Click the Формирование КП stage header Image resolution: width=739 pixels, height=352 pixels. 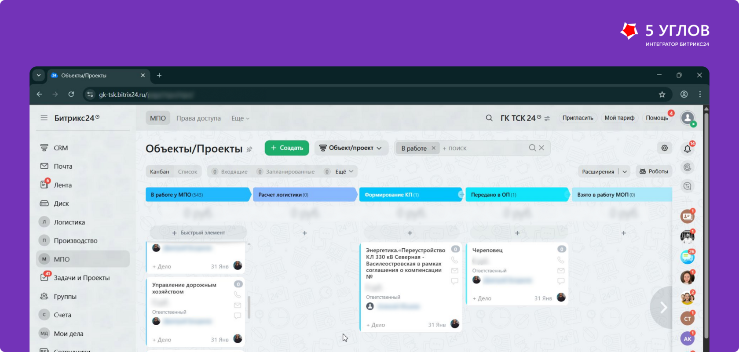411,195
